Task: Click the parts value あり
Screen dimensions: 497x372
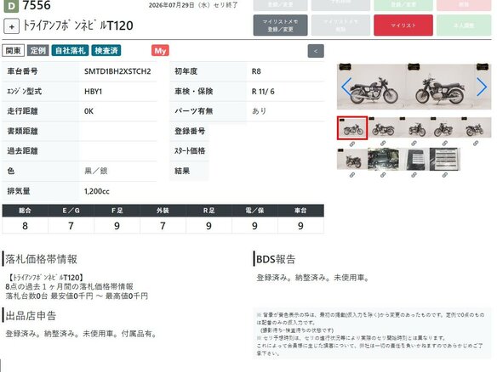Action: click(x=259, y=111)
